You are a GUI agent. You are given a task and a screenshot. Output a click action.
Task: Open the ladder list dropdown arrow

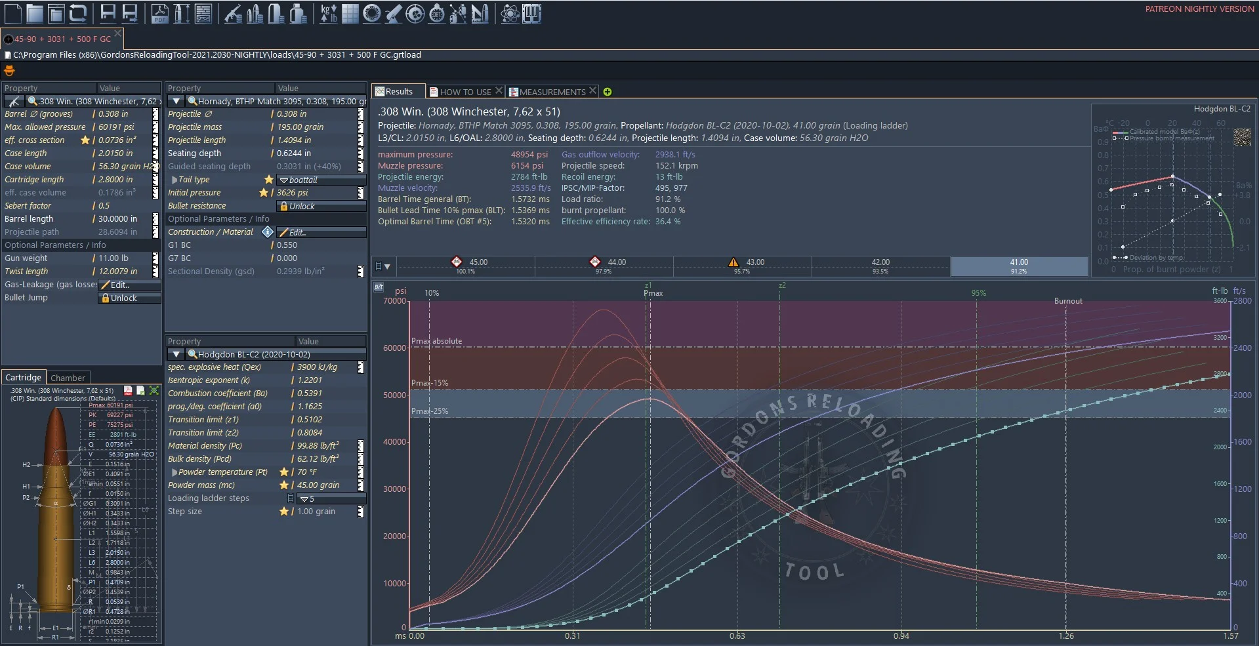387,266
